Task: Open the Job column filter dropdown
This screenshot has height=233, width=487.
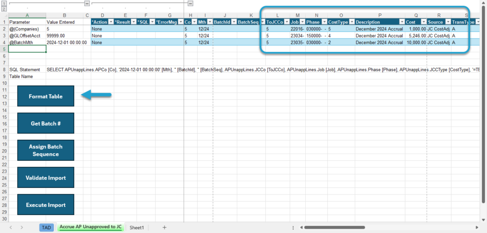Action: point(302,22)
